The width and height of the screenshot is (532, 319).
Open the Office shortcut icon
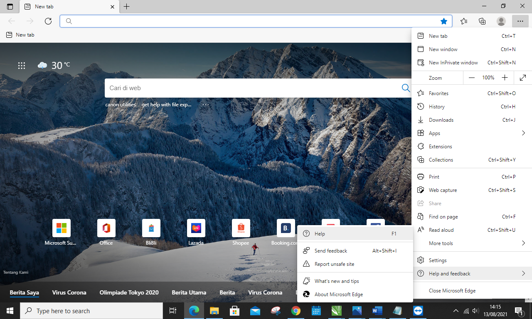click(x=106, y=228)
